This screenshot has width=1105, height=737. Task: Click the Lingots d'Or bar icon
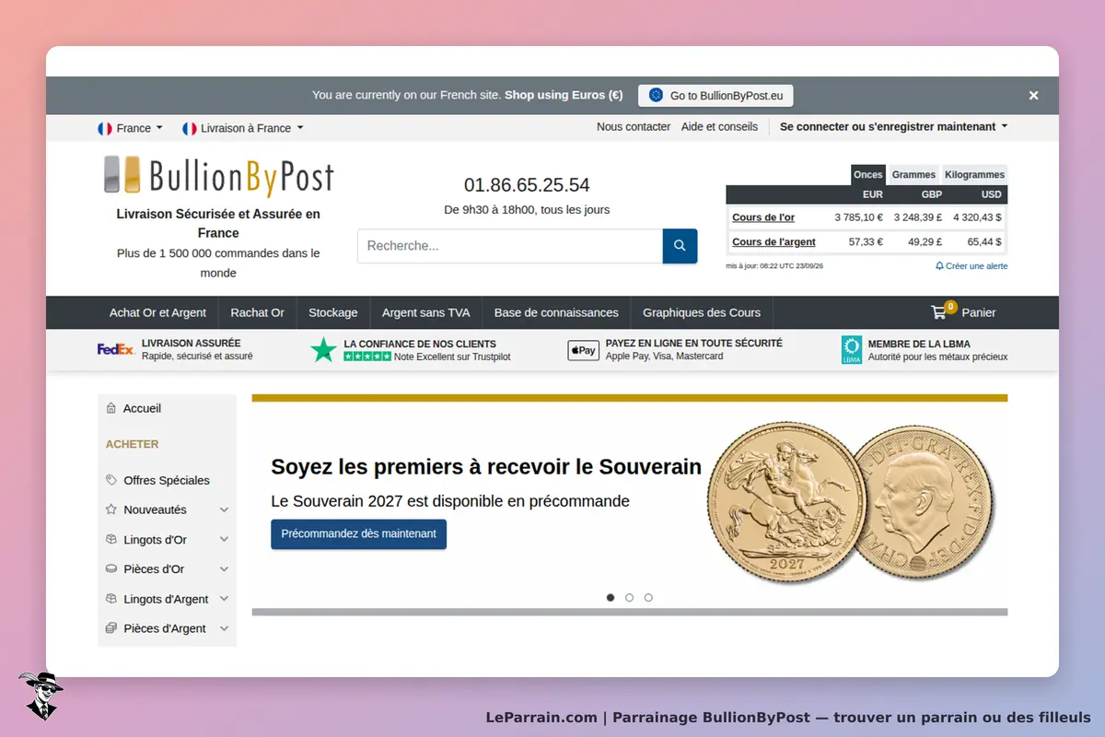(x=110, y=539)
